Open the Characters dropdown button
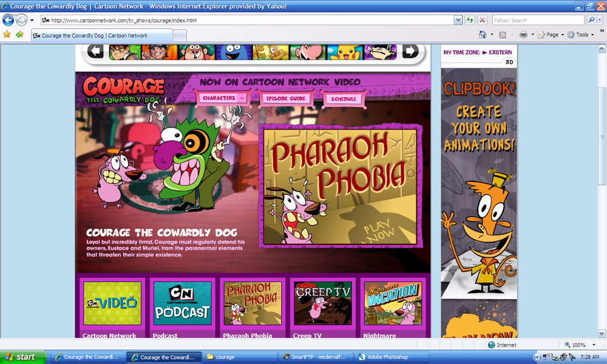Viewport: 607px width, 364px height. pos(223,98)
